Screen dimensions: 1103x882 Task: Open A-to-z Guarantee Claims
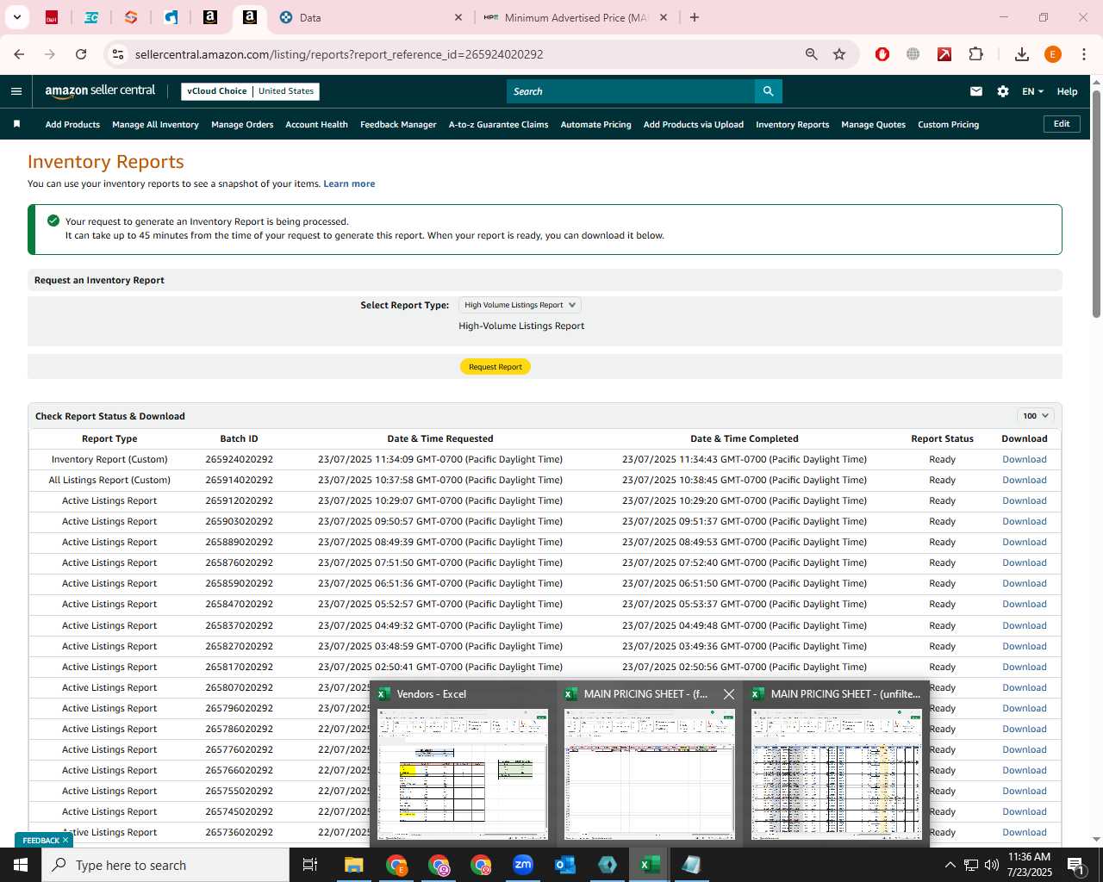click(x=498, y=125)
